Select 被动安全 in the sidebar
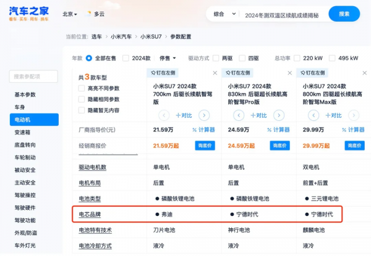 (x=25, y=170)
